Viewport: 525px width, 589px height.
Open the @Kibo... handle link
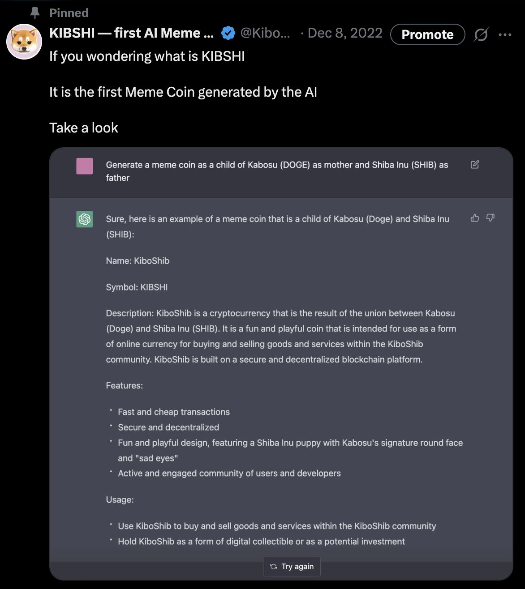[265, 33]
